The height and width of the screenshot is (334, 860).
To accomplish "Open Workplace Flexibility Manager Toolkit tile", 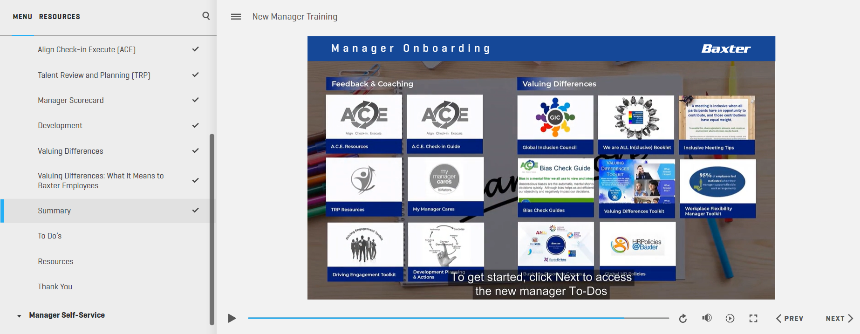I will click(718, 189).
